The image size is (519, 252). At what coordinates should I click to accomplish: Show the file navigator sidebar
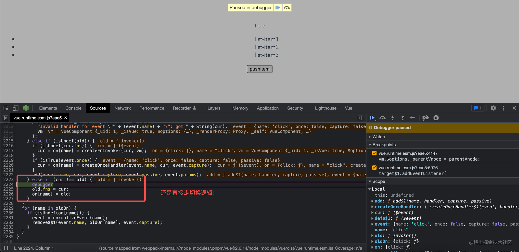[6, 118]
